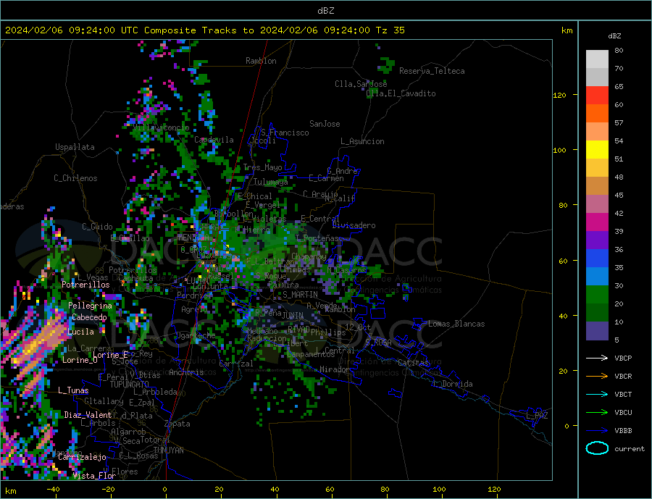Click the Reserva_Telteca label on map

pos(432,71)
